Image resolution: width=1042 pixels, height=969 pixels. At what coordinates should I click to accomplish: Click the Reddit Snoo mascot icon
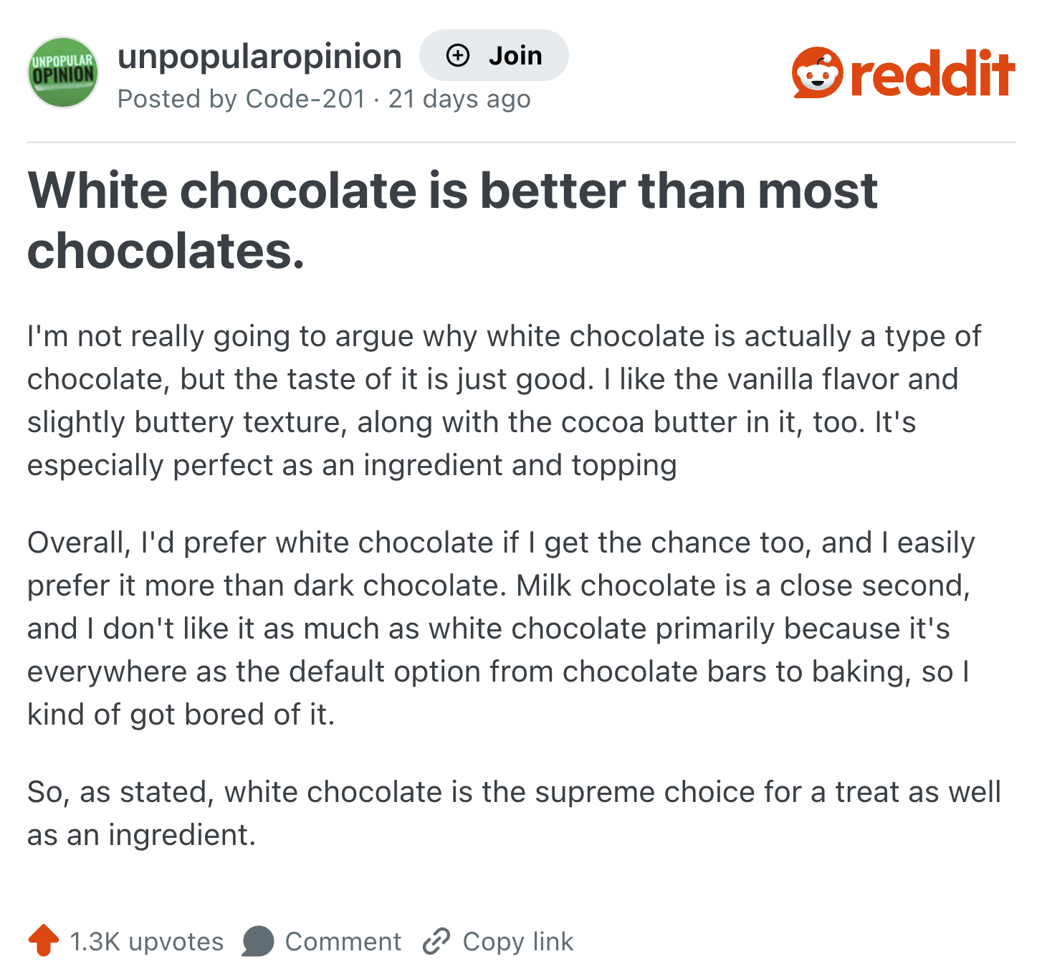(x=817, y=72)
